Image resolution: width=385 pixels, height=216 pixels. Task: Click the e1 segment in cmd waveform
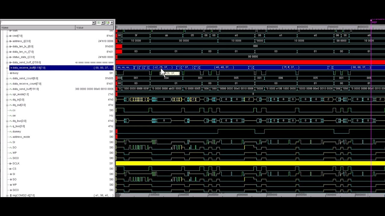click(x=280, y=35)
